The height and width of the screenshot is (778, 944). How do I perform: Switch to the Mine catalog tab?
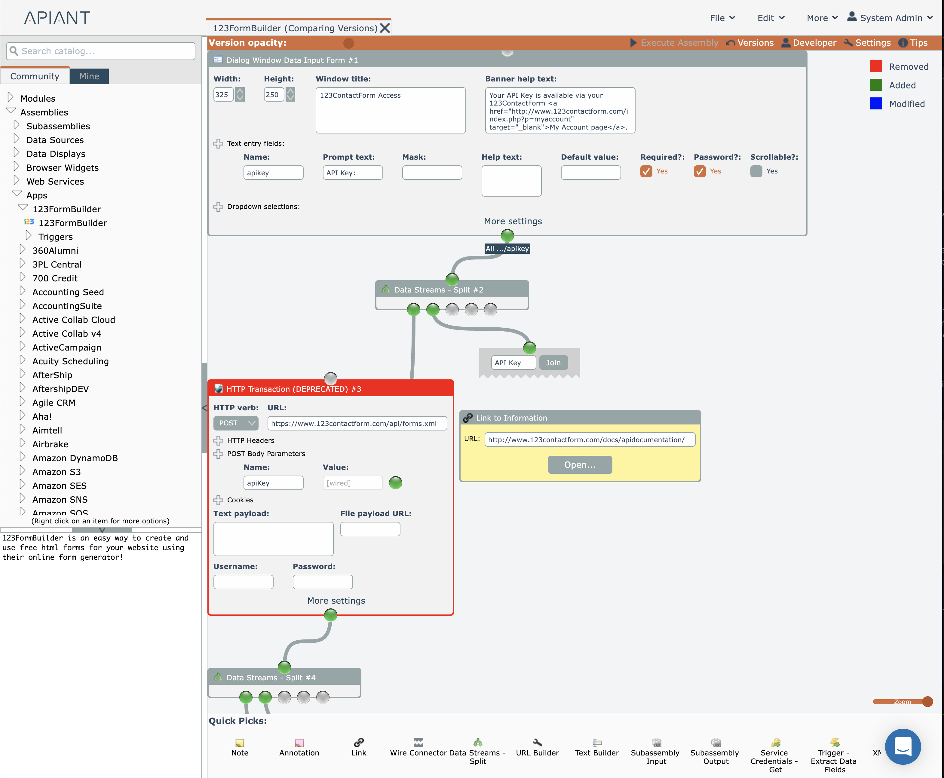89,76
